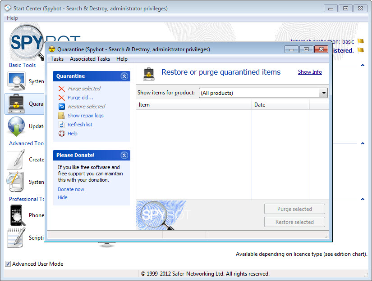
Task: Open the Start Center Help menu
Action: [x=12, y=18]
